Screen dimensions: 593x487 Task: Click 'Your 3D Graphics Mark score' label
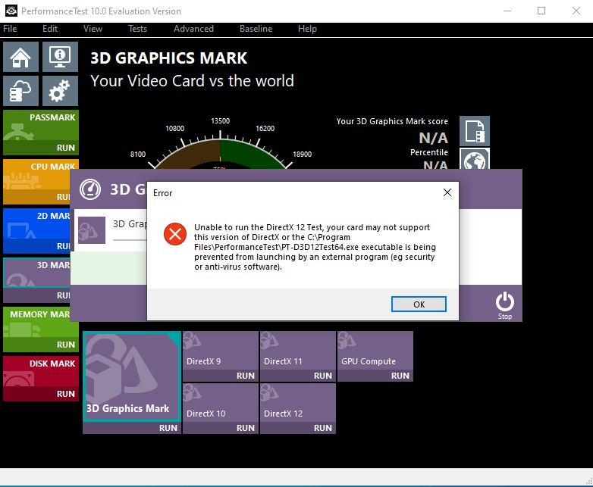(392, 121)
